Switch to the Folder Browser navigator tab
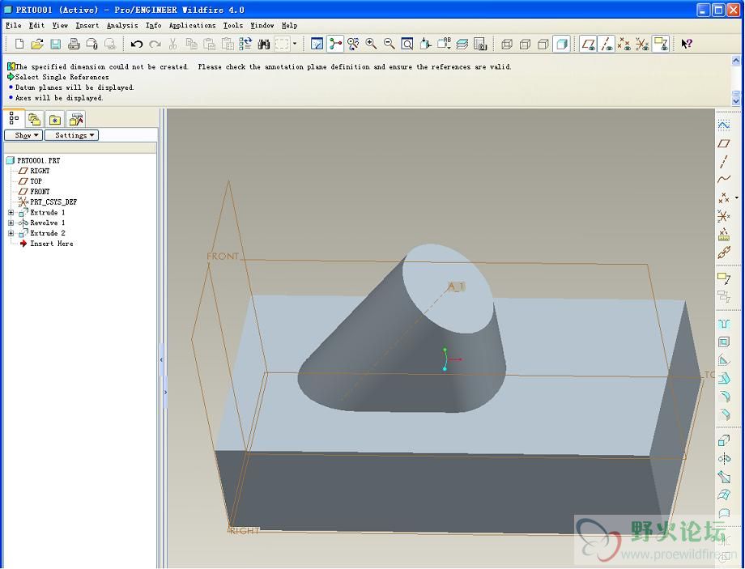The width and height of the screenshot is (745, 569). click(x=34, y=120)
